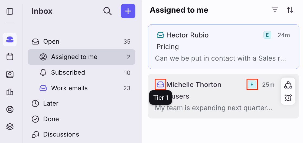Viewport: 303px width, 143px height.
Task: Open Hector Rubio's Pricing conversation
Action: tap(223, 47)
